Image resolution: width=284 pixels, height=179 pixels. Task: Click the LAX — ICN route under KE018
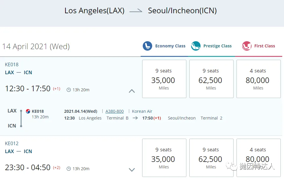19,72
